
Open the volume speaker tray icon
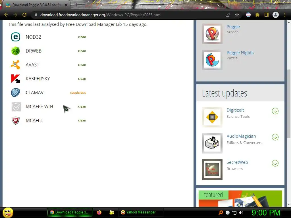[241, 213]
